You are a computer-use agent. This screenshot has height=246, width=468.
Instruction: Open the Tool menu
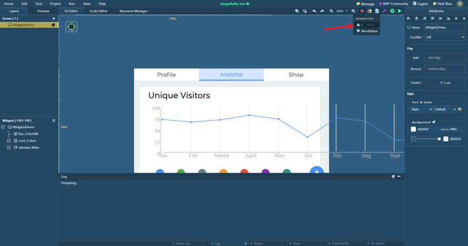[x=39, y=4]
